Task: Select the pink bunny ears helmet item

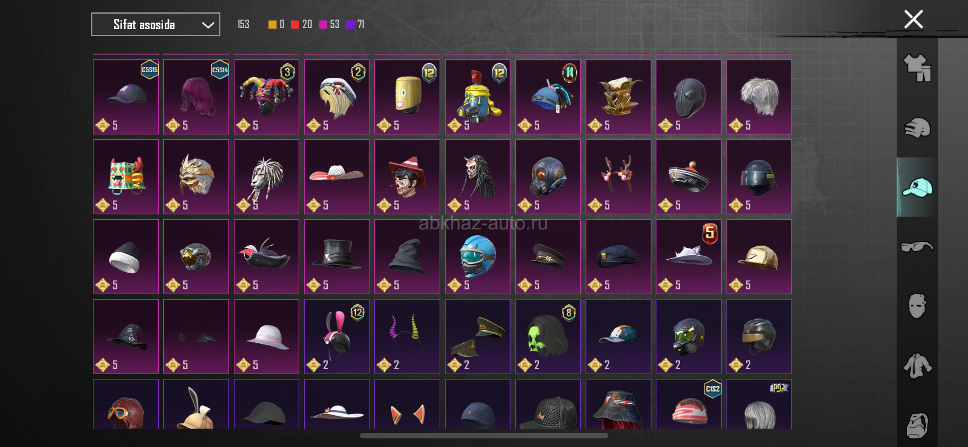Action: (337, 336)
